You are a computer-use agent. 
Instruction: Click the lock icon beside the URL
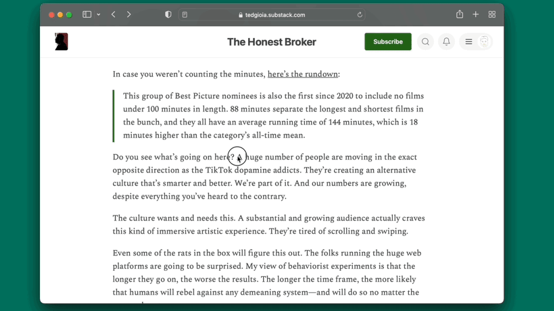point(240,15)
